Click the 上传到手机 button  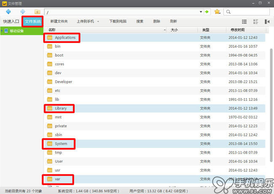click(86, 22)
